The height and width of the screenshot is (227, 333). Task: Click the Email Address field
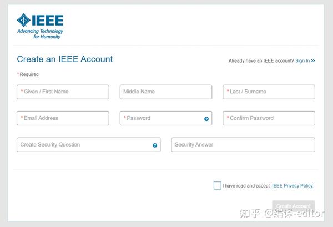pos(63,118)
